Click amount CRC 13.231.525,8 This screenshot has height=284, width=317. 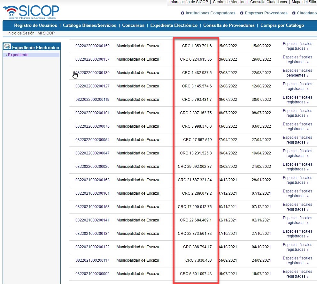196,153
